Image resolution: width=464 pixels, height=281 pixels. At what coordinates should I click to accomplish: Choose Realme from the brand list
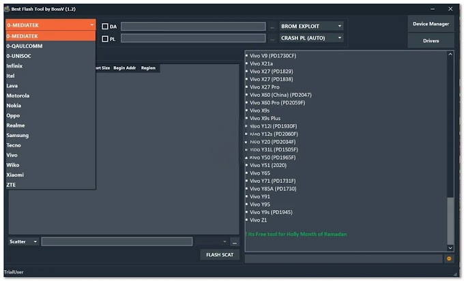pyautogui.click(x=50, y=125)
